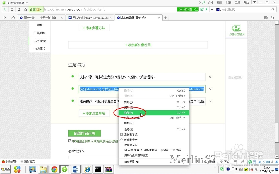Close the 百度经验 实用生活指南 tab
Image resolution: width=279 pixels, height=174 pixels.
62,18
